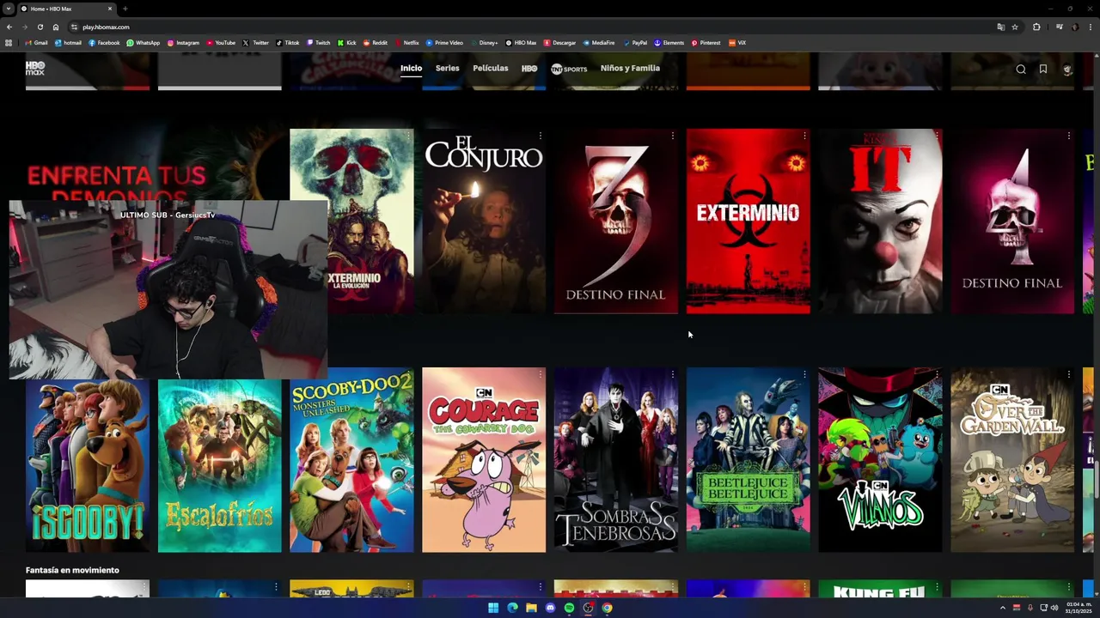Image resolution: width=1100 pixels, height=618 pixels.
Task: Click Fantasía en movimiento row heading
Action: pos(72,570)
